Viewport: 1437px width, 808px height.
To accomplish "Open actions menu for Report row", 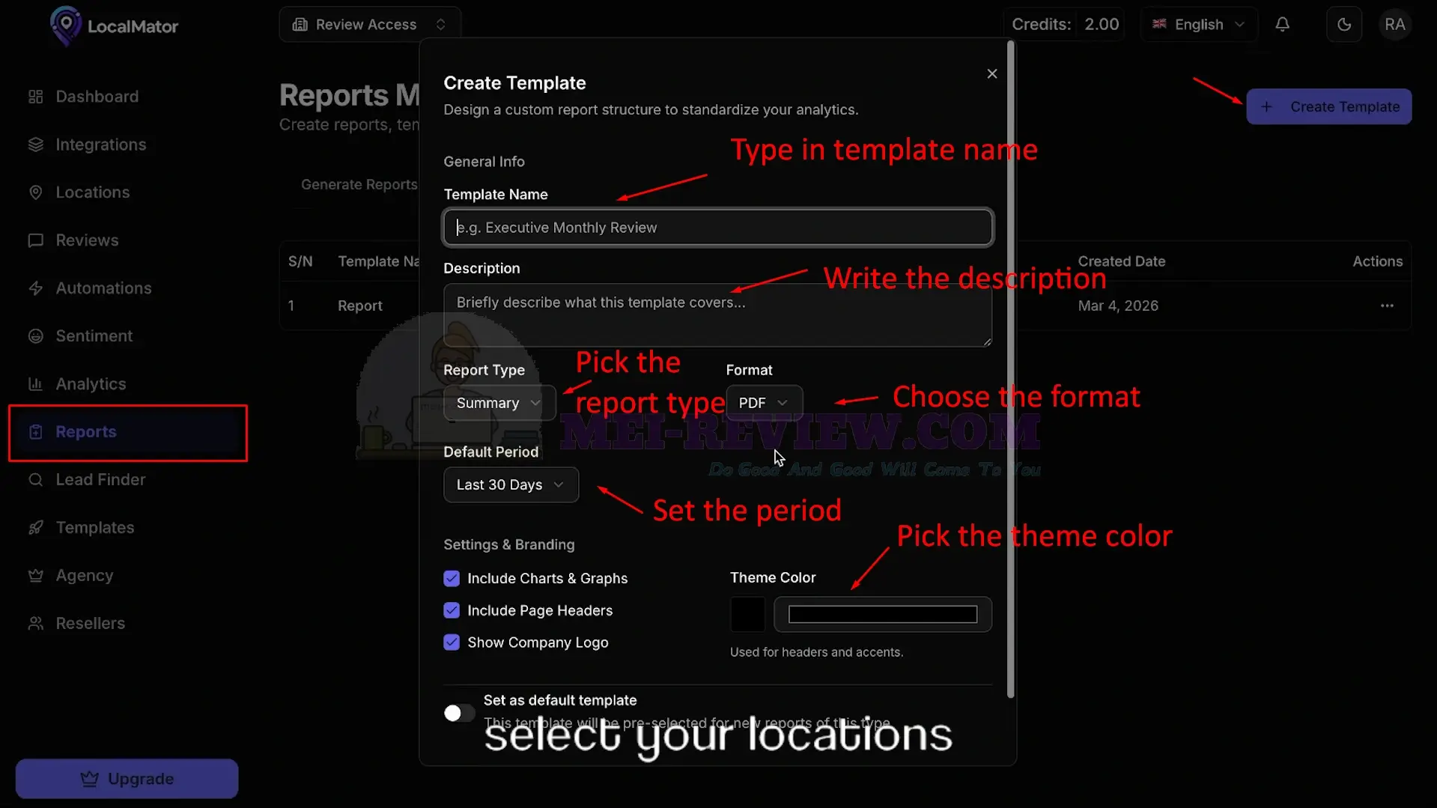I will (1387, 306).
